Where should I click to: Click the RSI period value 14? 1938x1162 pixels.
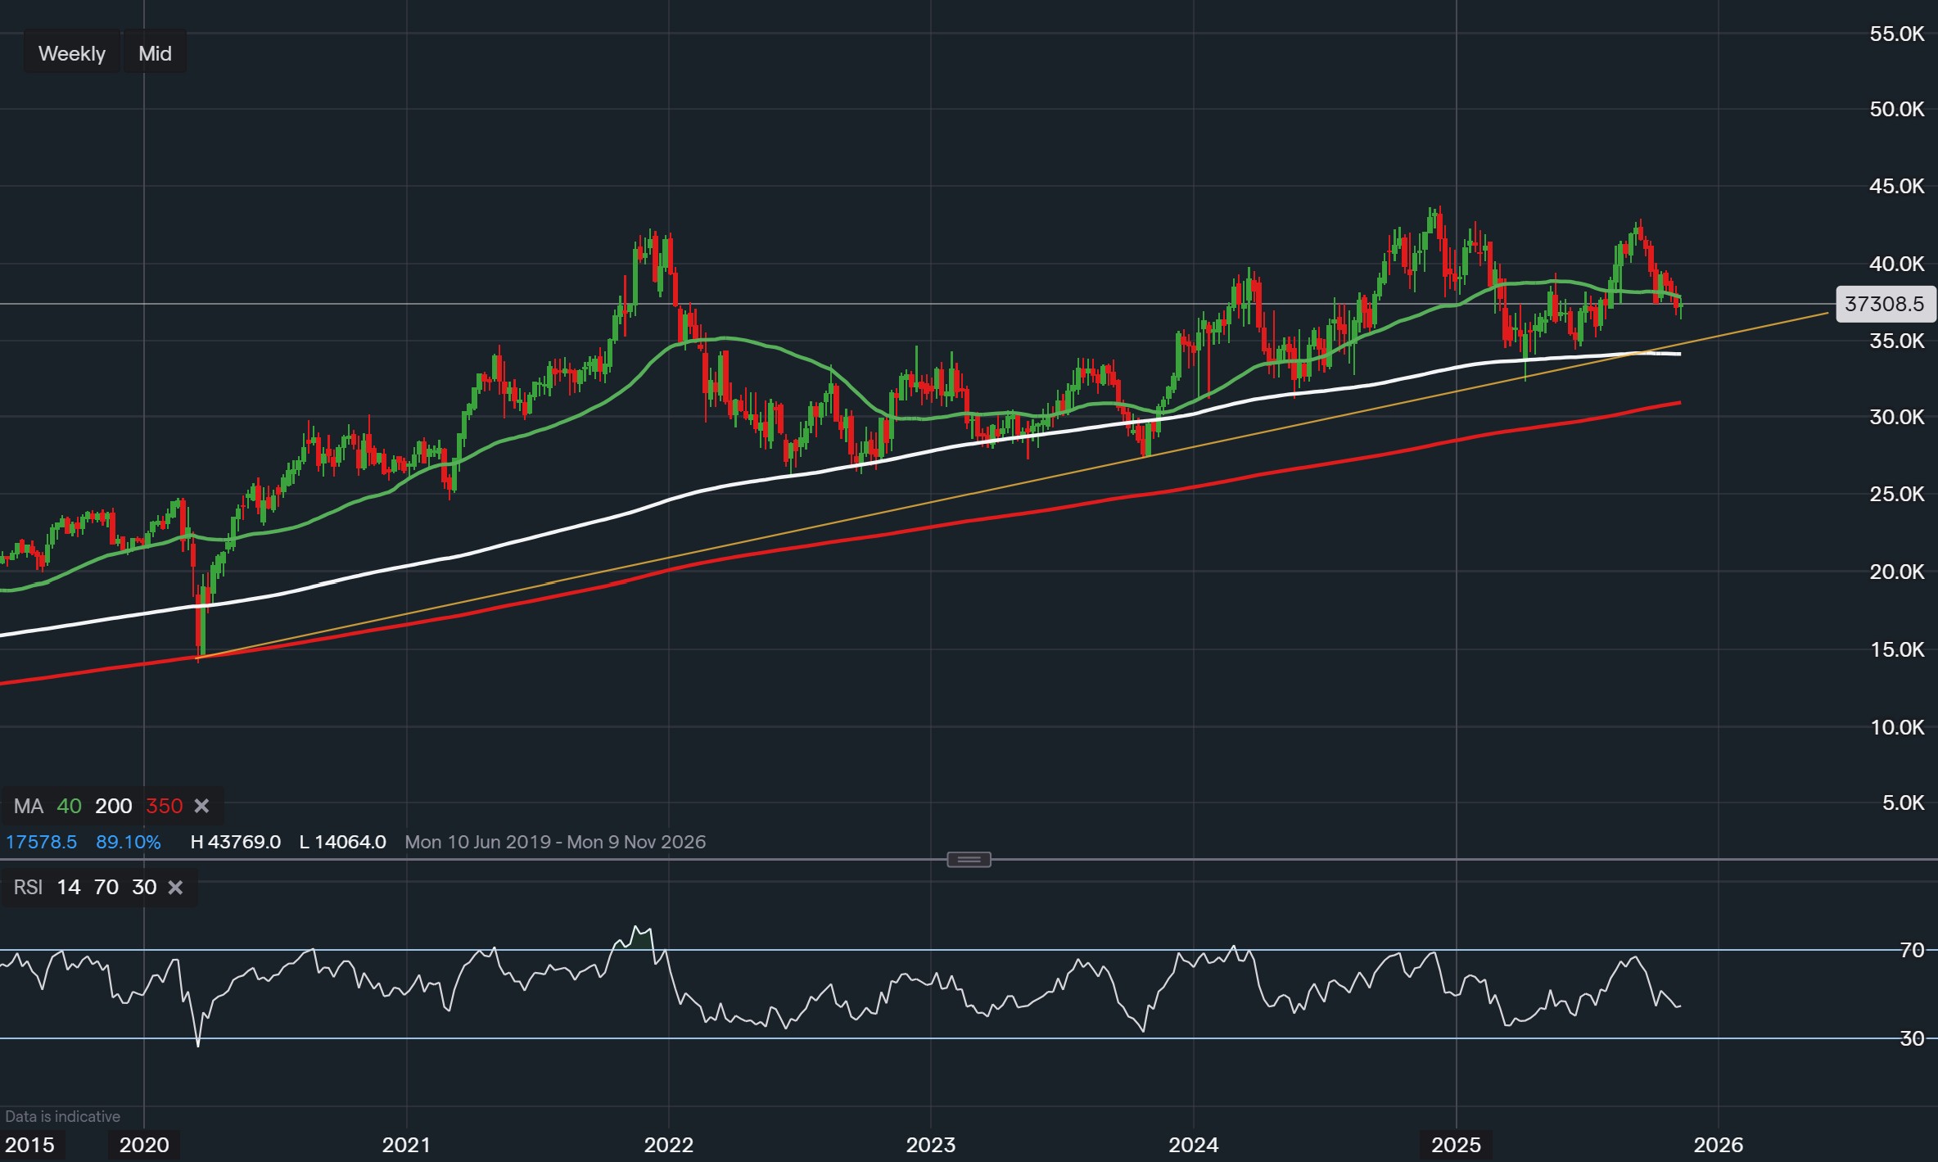69,888
